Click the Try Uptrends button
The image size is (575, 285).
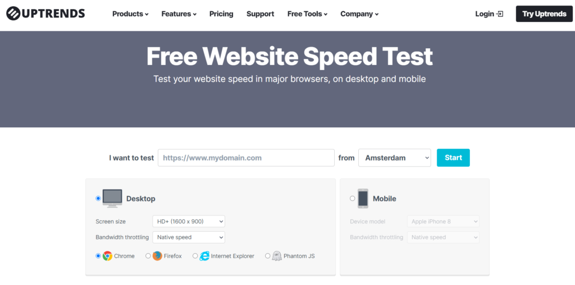point(544,14)
